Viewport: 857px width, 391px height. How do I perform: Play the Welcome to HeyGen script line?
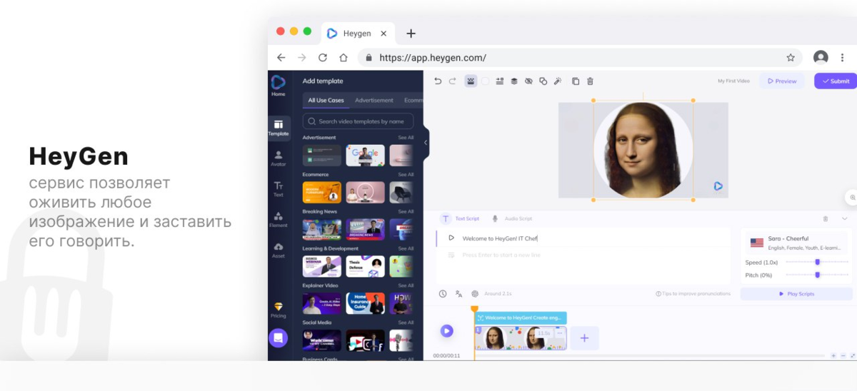pyautogui.click(x=451, y=238)
